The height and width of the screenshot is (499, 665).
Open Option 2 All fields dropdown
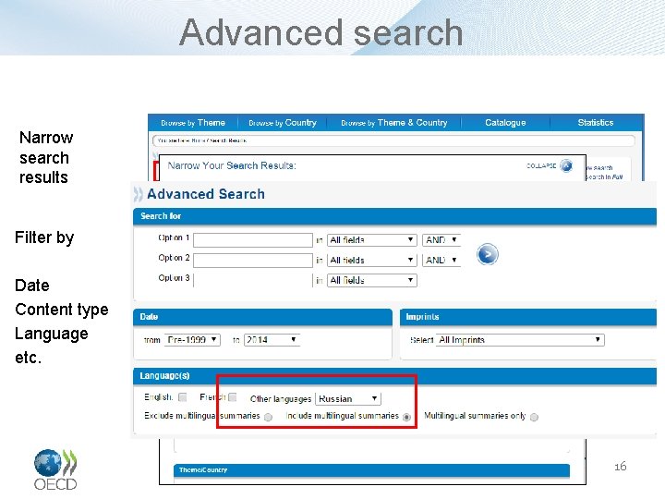pos(372,260)
